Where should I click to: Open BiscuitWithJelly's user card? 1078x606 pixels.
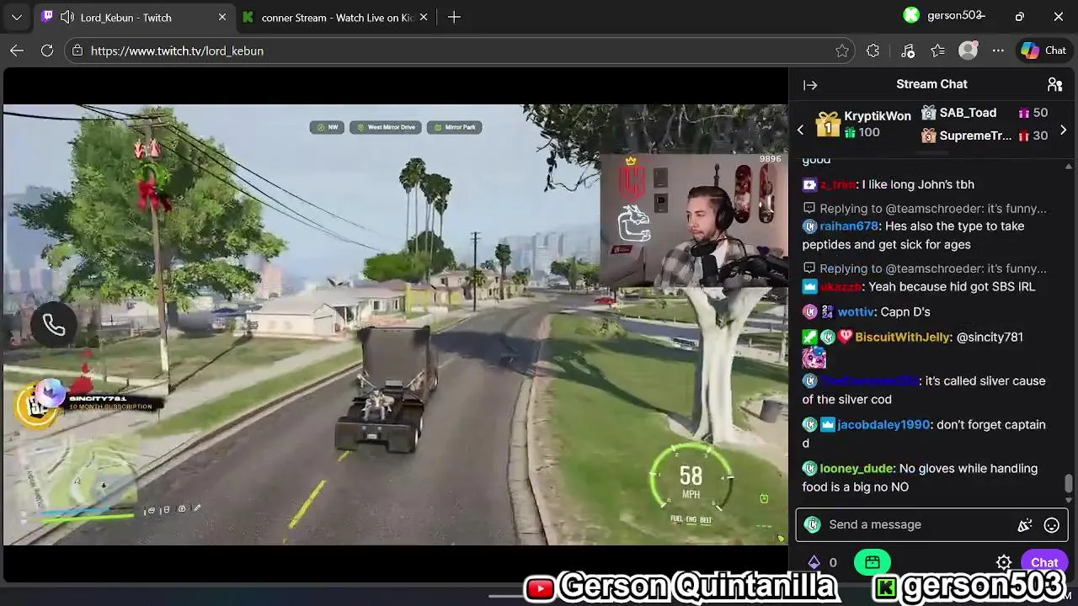click(x=903, y=338)
